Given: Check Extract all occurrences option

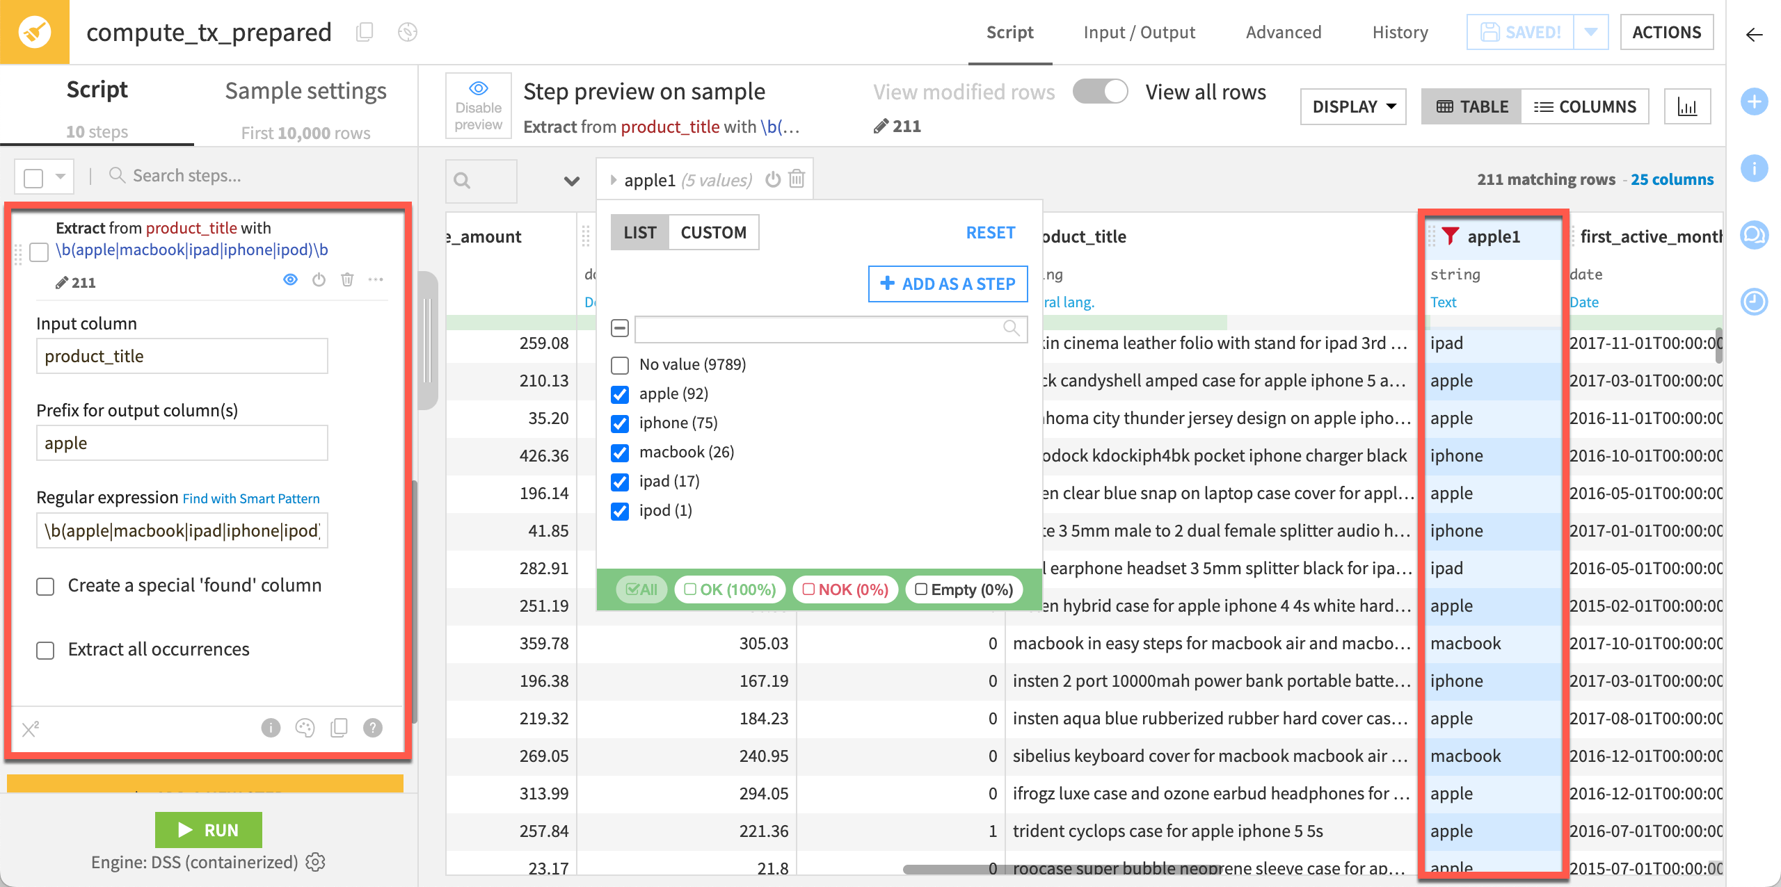Looking at the screenshot, I should tap(45, 650).
